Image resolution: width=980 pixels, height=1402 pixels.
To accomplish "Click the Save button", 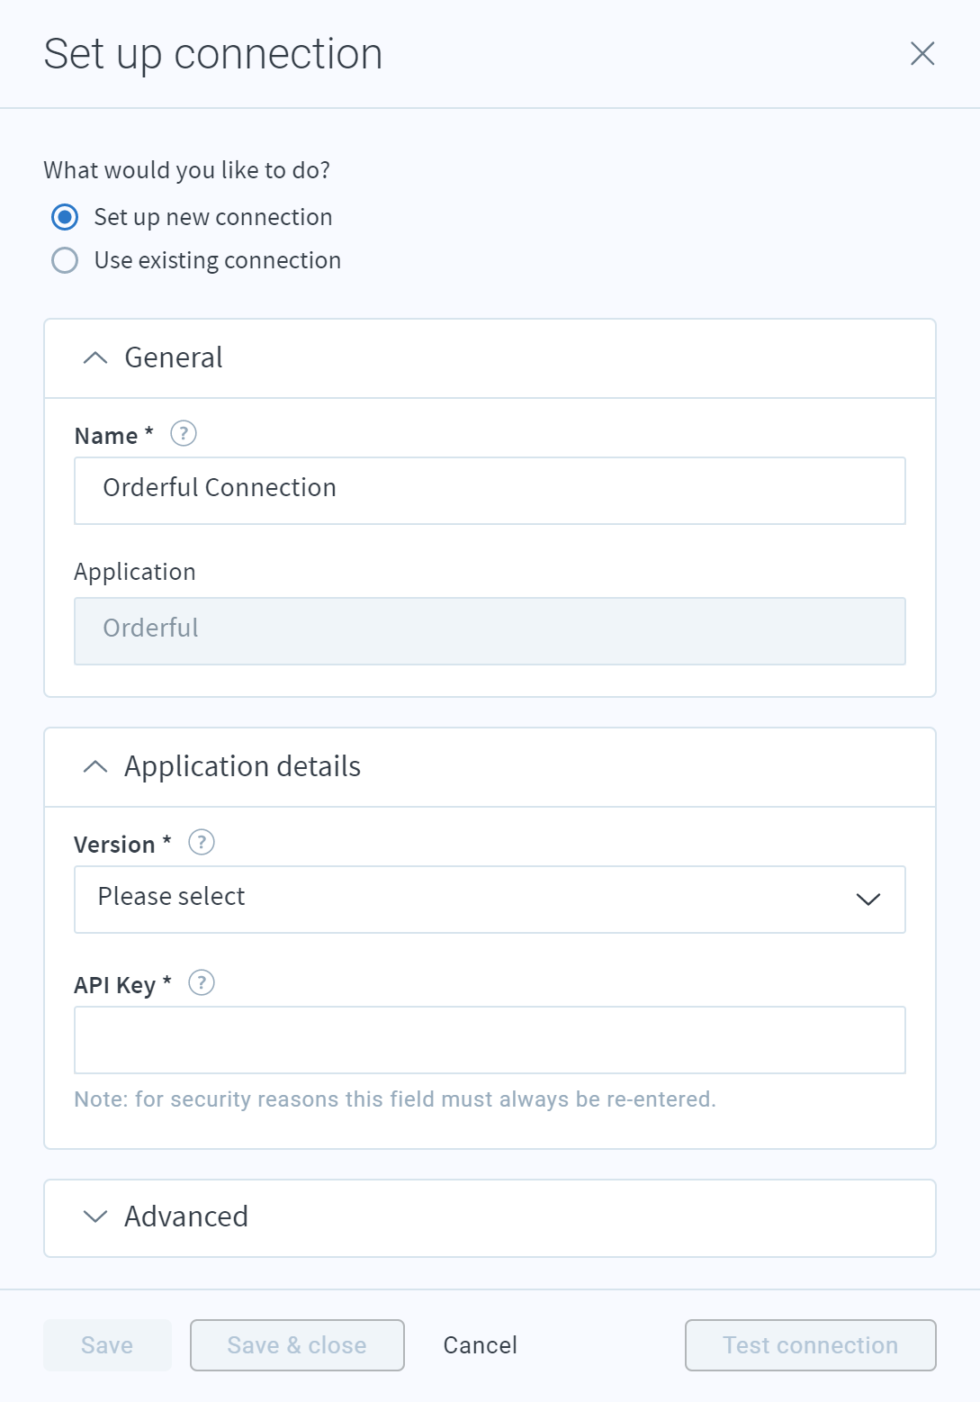I will click(x=107, y=1345).
